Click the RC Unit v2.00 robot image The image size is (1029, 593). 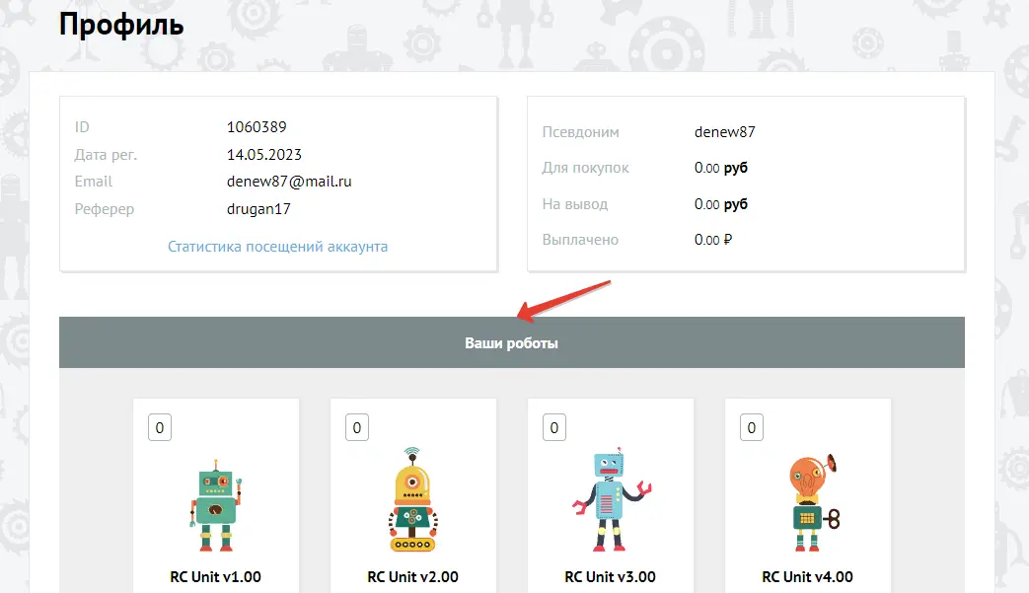point(412,499)
